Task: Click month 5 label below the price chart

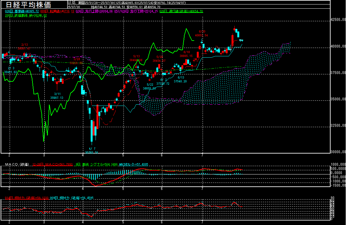Action: [x=123, y=155]
